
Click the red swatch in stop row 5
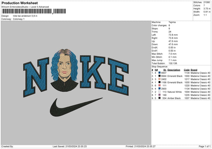coord(159,85)
